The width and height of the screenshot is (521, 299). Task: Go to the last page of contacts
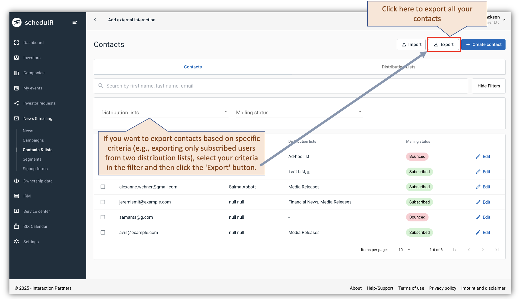click(x=497, y=250)
